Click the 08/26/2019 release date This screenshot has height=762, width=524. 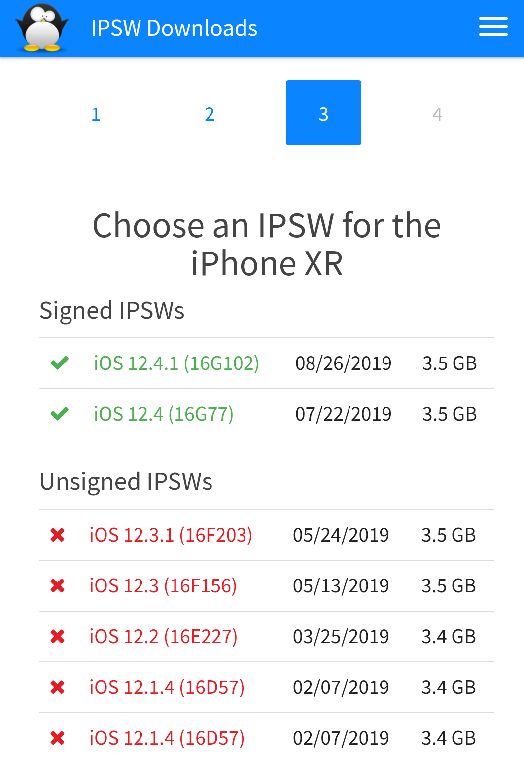344,363
